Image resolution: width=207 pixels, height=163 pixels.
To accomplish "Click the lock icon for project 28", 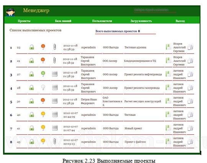I will pos(31,87).
